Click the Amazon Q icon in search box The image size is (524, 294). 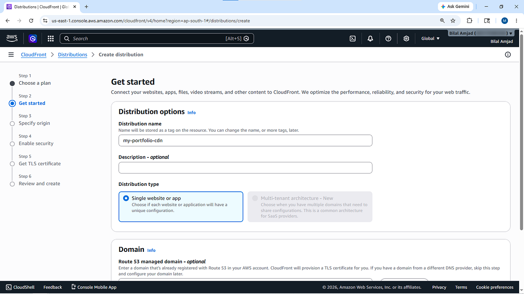point(246,38)
